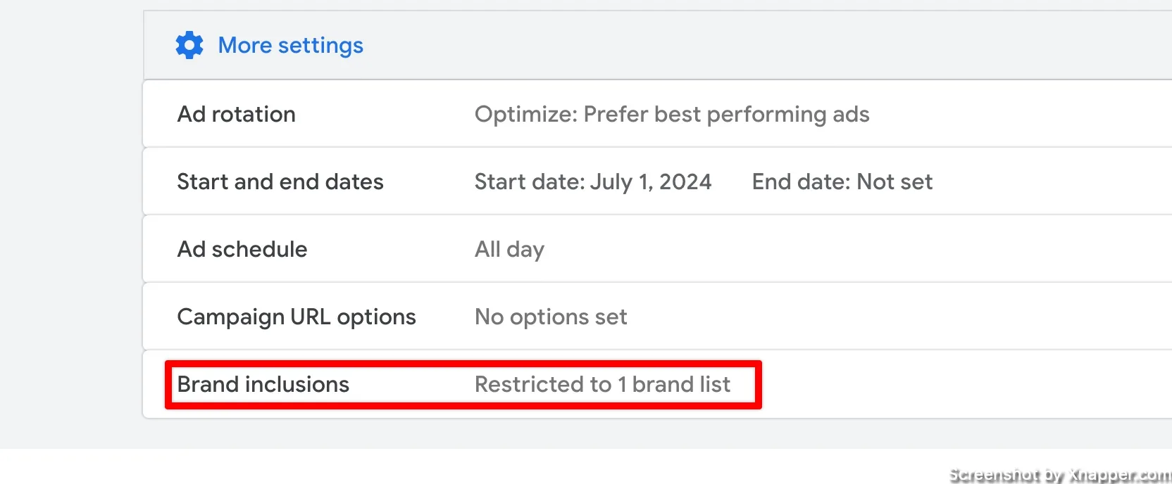Open the Ad schedule setting
This screenshot has width=1172, height=484.
coord(657,249)
